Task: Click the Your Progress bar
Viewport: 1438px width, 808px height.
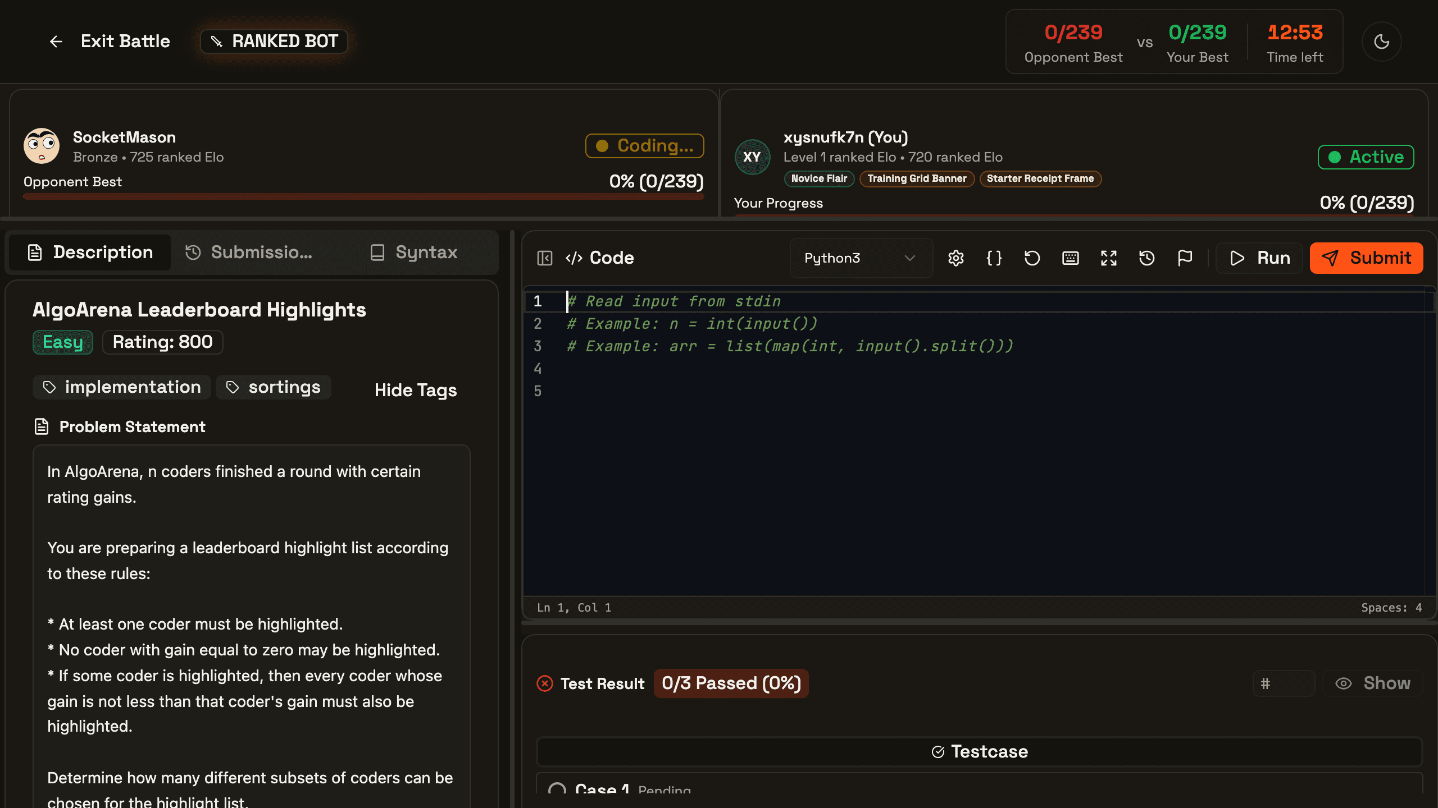Action: (x=1074, y=215)
